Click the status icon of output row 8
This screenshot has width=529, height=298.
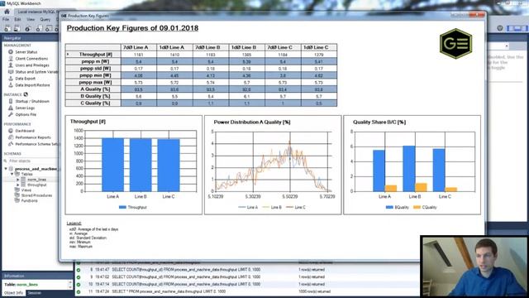[x=79, y=270]
